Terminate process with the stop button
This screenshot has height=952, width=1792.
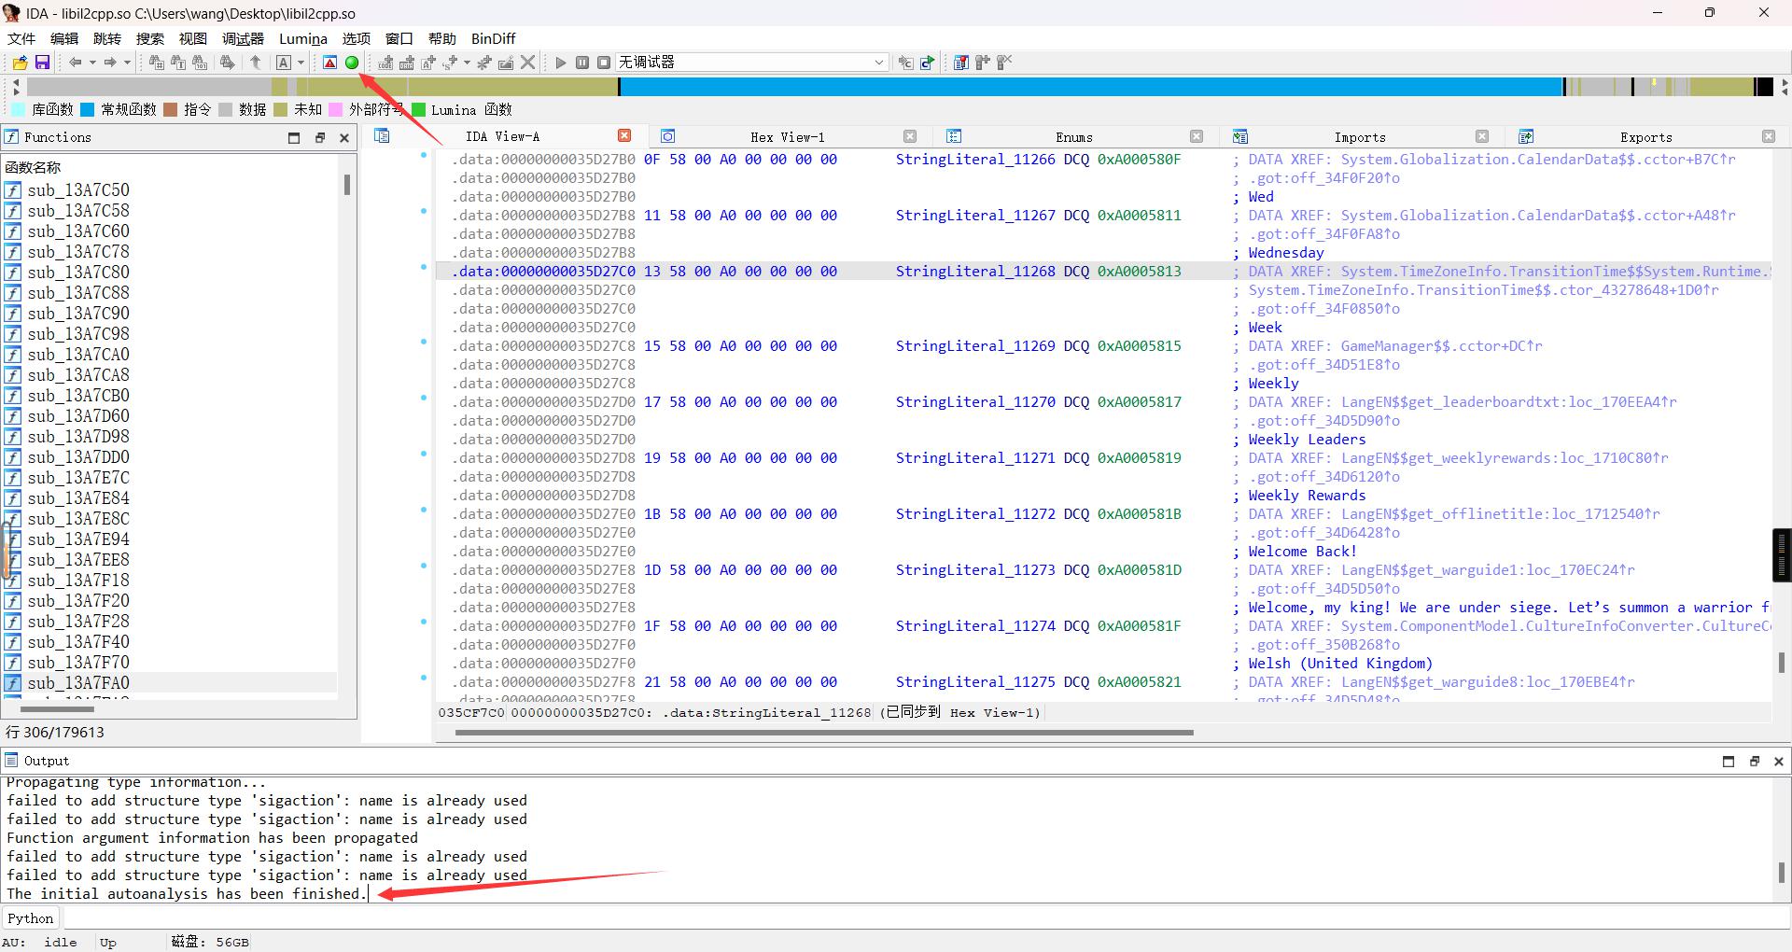click(x=604, y=63)
